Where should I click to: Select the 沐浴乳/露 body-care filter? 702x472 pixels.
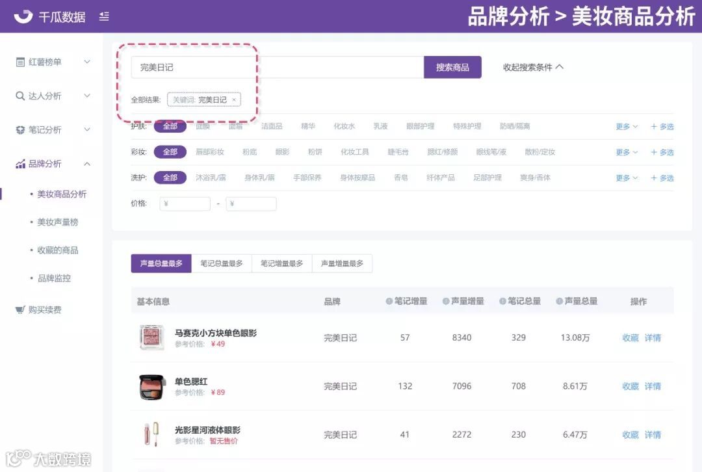pos(211,177)
